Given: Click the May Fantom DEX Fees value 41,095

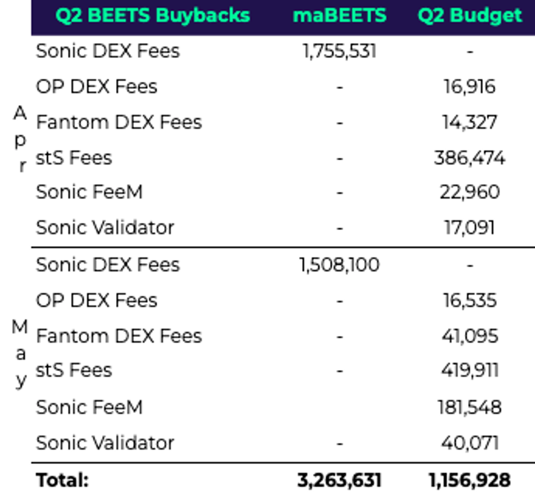Looking at the screenshot, I should (x=469, y=336).
